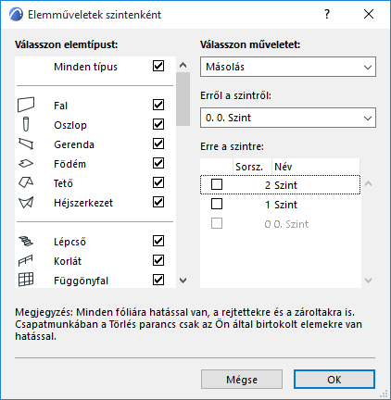Click the Födém slab icon
391x400 pixels.
coord(26,163)
